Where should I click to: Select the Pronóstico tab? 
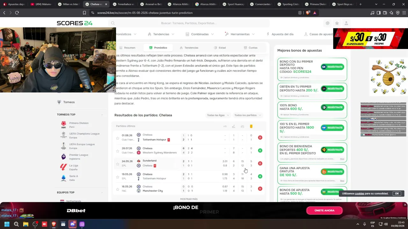pyautogui.click(x=158, y=48)
